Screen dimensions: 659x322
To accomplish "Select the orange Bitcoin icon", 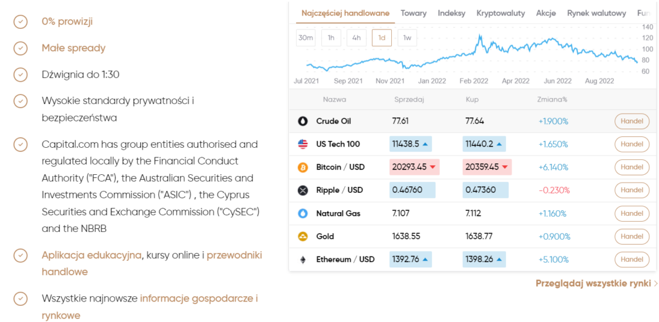I will 303,167.
